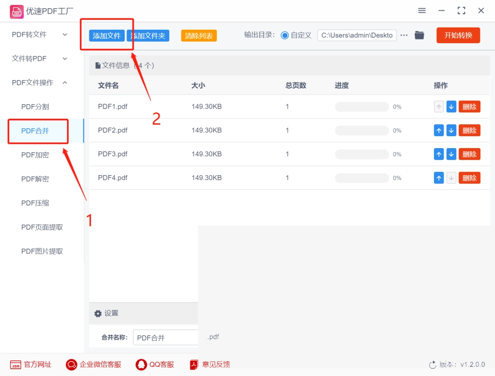Click the QQ客服 label text
The width and height of the screenshot is (495, 376).
[162, 365]
